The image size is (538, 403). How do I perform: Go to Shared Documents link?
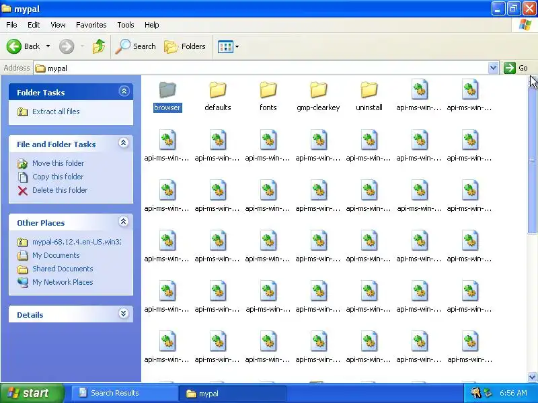(x=63, y=269)
